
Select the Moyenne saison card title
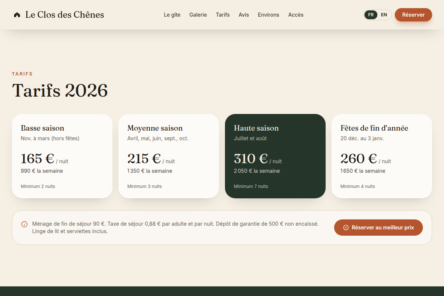[155, 128]
